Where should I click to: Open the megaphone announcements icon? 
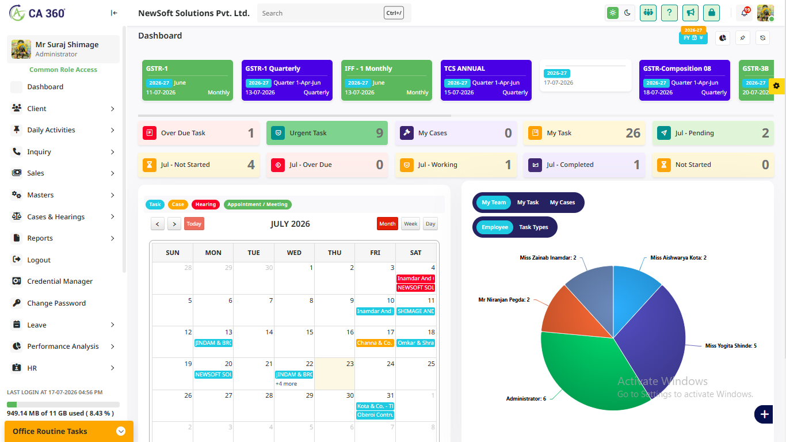(x=690, y=13)
